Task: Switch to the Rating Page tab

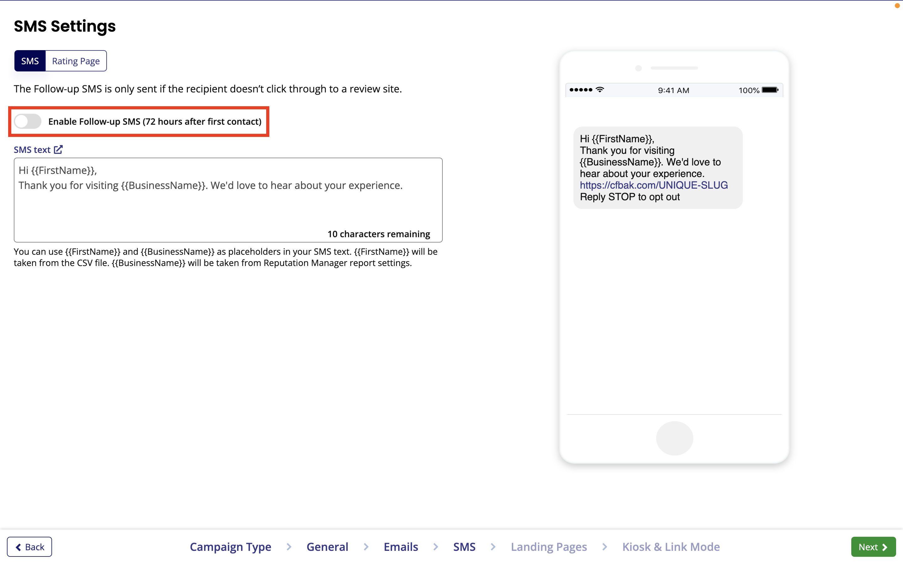Action: coord(76,61)
